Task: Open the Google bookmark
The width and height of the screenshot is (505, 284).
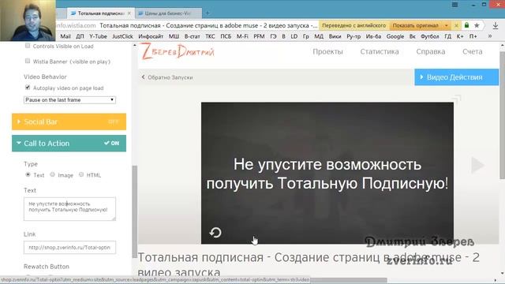Action: point(395,36)
